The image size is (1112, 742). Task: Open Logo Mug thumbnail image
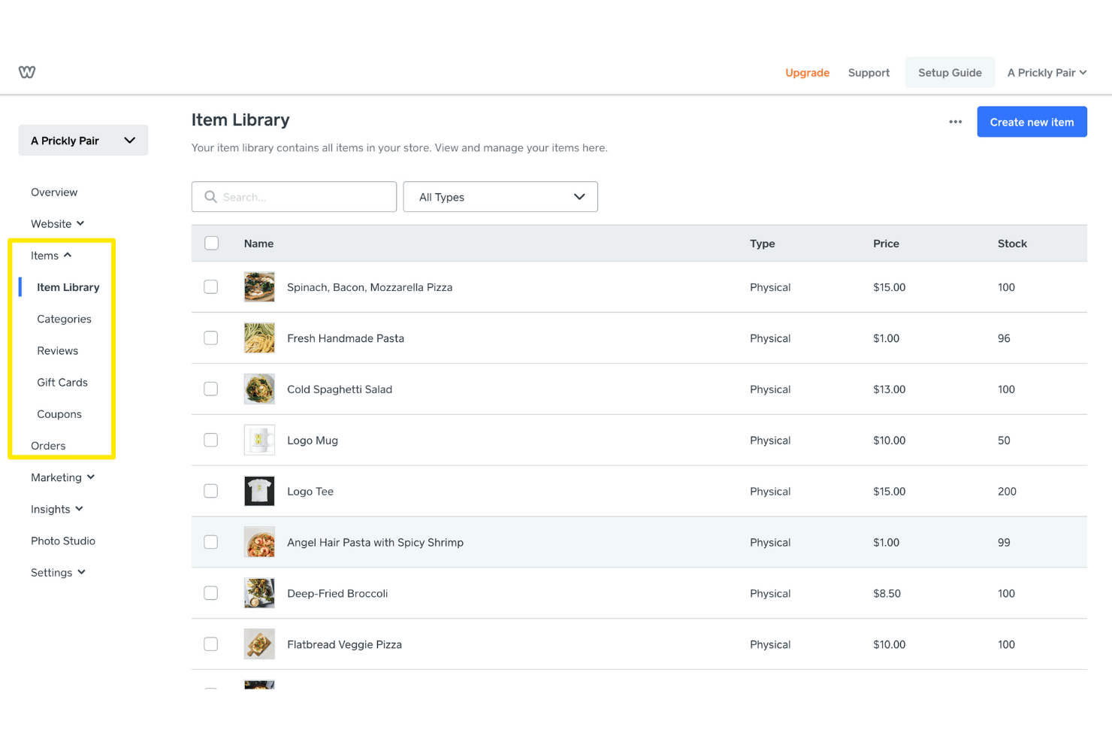pyautogui.click(x=259, y=441)
